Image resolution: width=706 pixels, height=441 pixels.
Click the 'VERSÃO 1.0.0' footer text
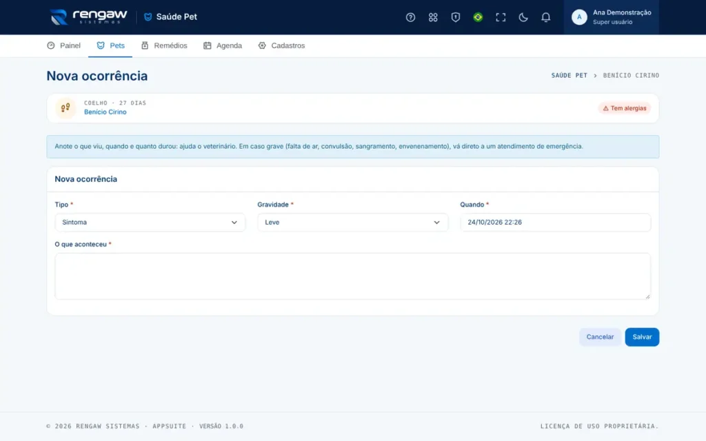click(x=221, y=426)
